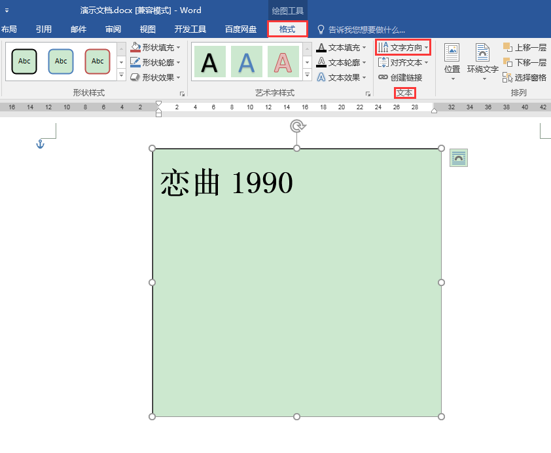Click the text 恋曲 1990 in the shape

[x=226, y=183]
